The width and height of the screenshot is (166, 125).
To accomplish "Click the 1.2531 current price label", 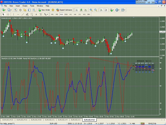I will coord(162,32).
